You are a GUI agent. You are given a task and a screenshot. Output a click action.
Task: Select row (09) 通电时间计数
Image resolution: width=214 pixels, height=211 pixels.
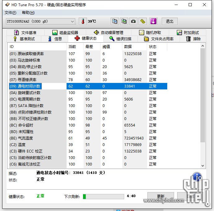(88, 86)
